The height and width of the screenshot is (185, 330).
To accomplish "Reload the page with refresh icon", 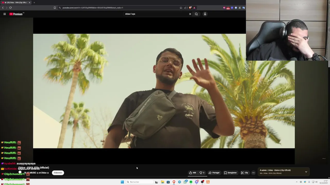I will (11, 8).
